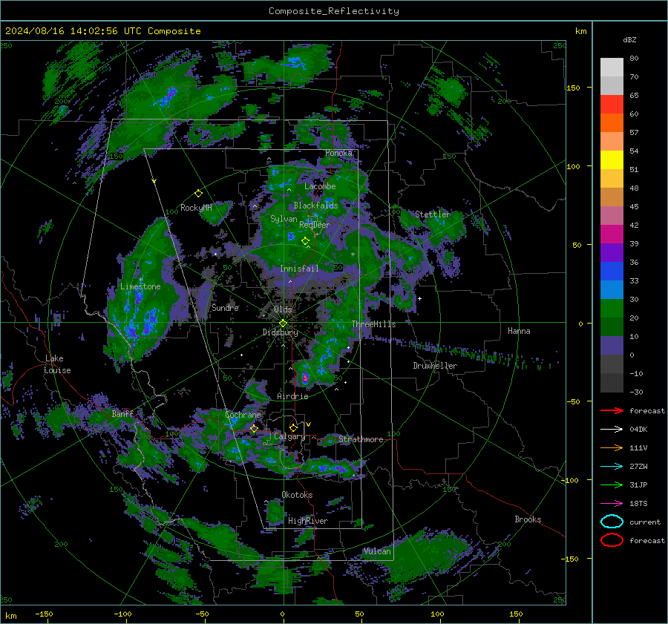This screenshot has width=668, height=624.
Task: Click the Vulcan label
Action: point(377,551)
